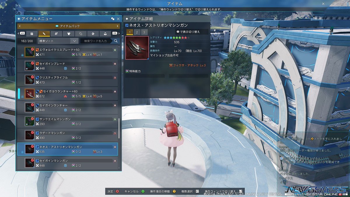Click lock icon on セイガヨウランチャー+60 row
This screenshot has width=350, height=197.
click(x=22, y=96)
